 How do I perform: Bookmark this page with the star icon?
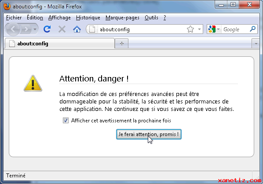click(x=190, y=29)
